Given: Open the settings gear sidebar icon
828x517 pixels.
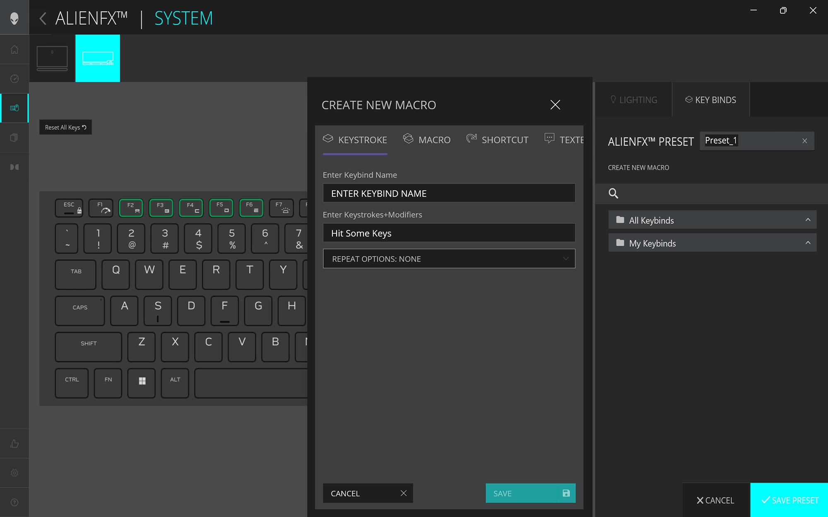Looking at the screenshot, I should tap(14, 473).
